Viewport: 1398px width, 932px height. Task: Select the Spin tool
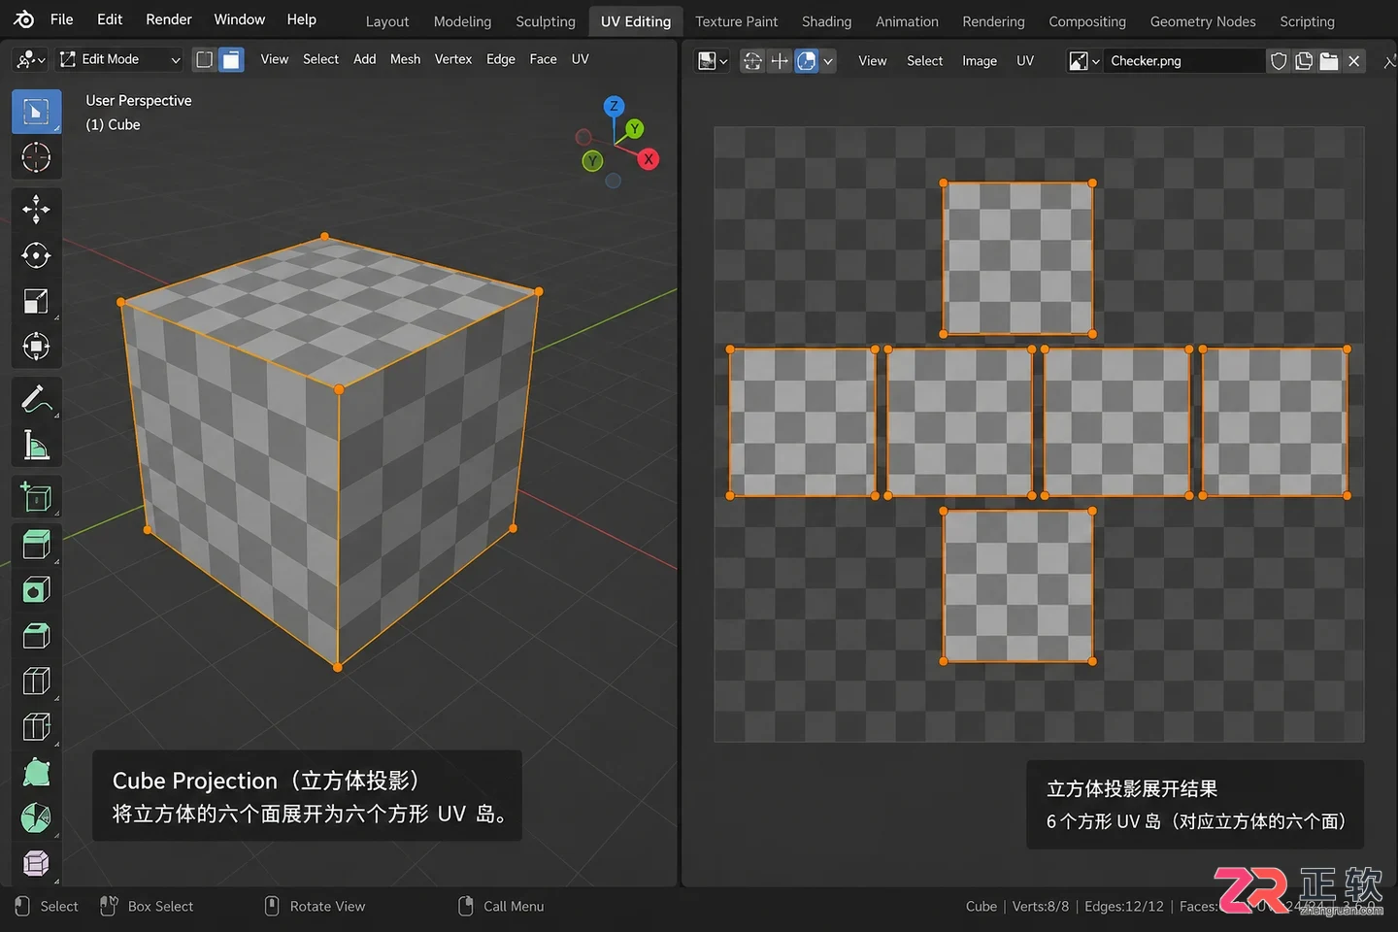36,818
